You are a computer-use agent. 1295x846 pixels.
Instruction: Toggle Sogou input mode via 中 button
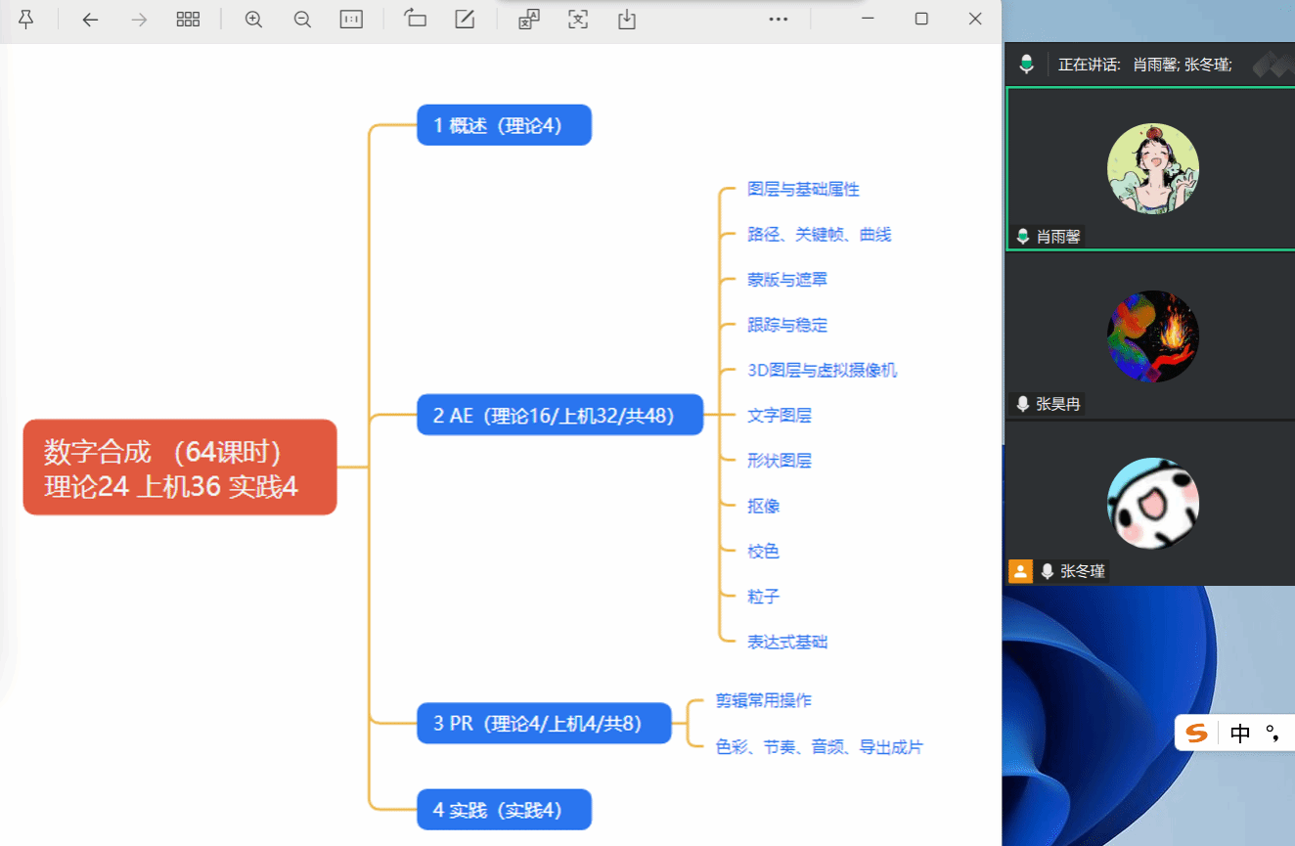[x=1240, y=734]
